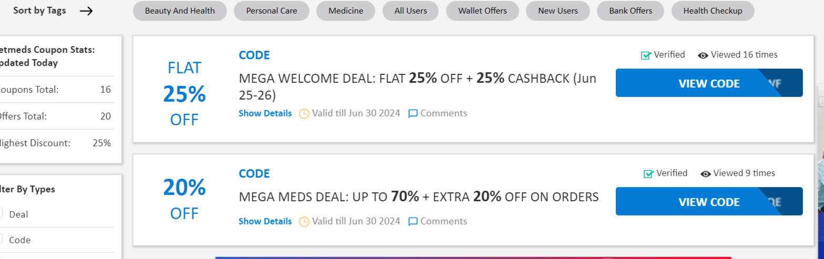
Task: Enable the Code filter checkbox
Action: (x=1, y=239)
